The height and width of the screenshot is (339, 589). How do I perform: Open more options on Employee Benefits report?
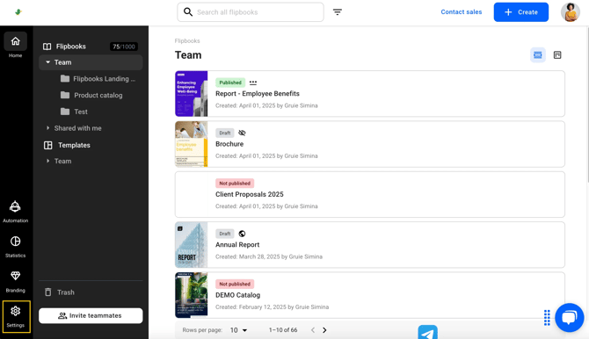253,83
